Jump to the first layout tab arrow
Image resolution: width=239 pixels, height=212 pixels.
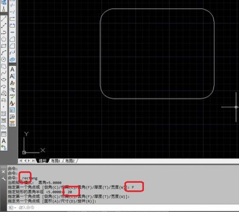(x=21, y=161)
